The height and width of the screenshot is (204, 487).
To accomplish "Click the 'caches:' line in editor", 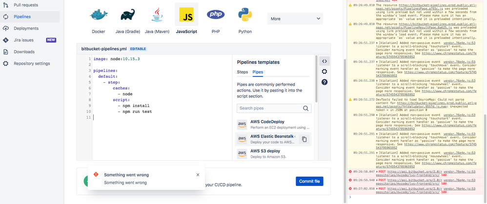I will click(x=121, y=88).
